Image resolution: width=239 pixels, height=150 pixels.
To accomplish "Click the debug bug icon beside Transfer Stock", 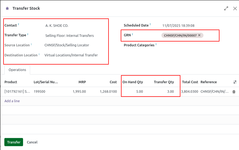I will click(x=7, y=8).
